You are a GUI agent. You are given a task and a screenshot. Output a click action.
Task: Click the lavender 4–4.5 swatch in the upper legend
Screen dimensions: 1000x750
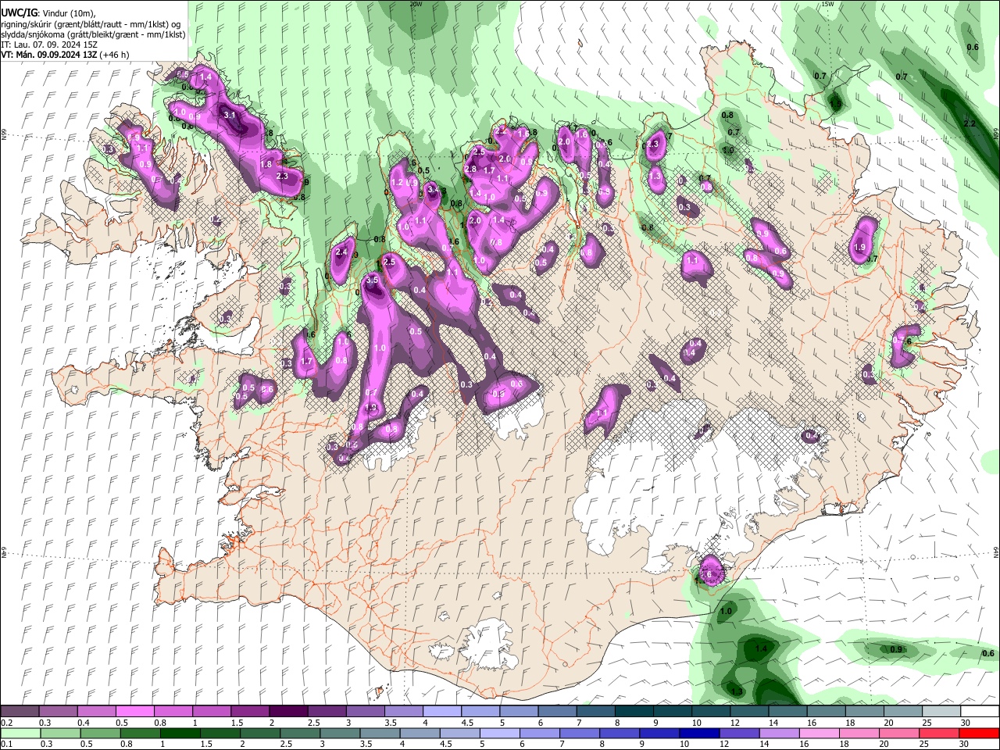442,712
